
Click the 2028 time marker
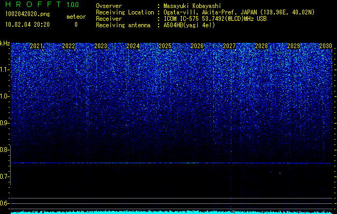[x=261, y=46]
